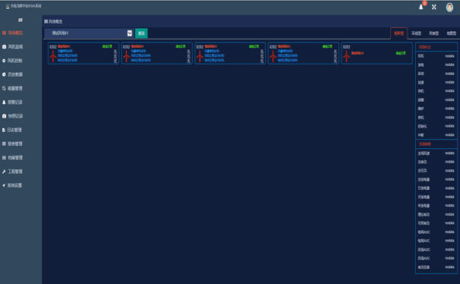
Task: Open 风机监视 camera icon in sidebar
Action: click(4, 46)
